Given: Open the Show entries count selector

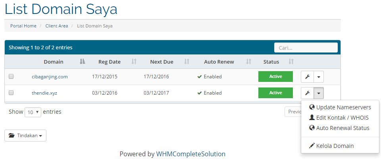Looking at the screenshot, I should [33, 112].
